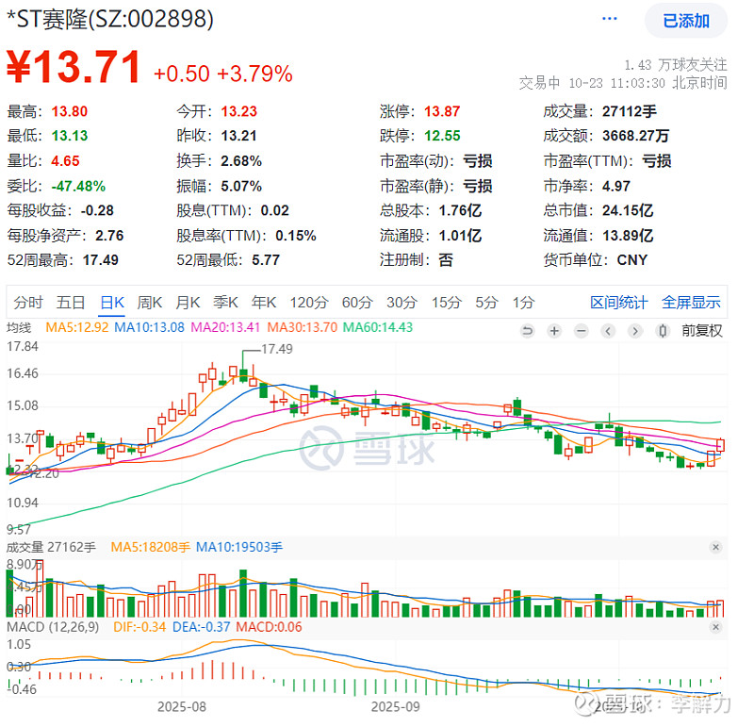Viewport: 754px width, 727px height.
Task: Toggle the candlestick style icon
Action: [x=663, y=331]
